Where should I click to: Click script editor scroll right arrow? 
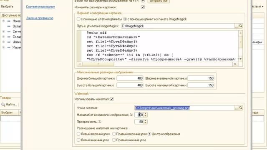(x=235, y=64)
